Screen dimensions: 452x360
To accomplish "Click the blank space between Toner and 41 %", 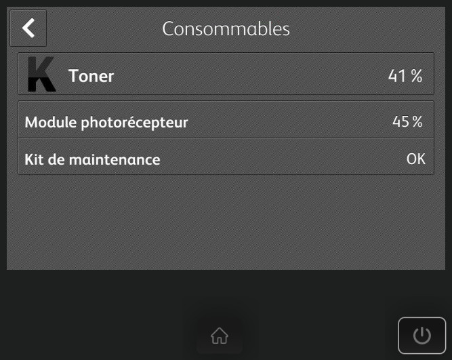I will 251,76.
